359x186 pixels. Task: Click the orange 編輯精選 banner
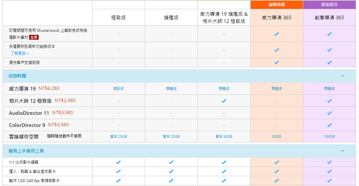coord(277,5)
